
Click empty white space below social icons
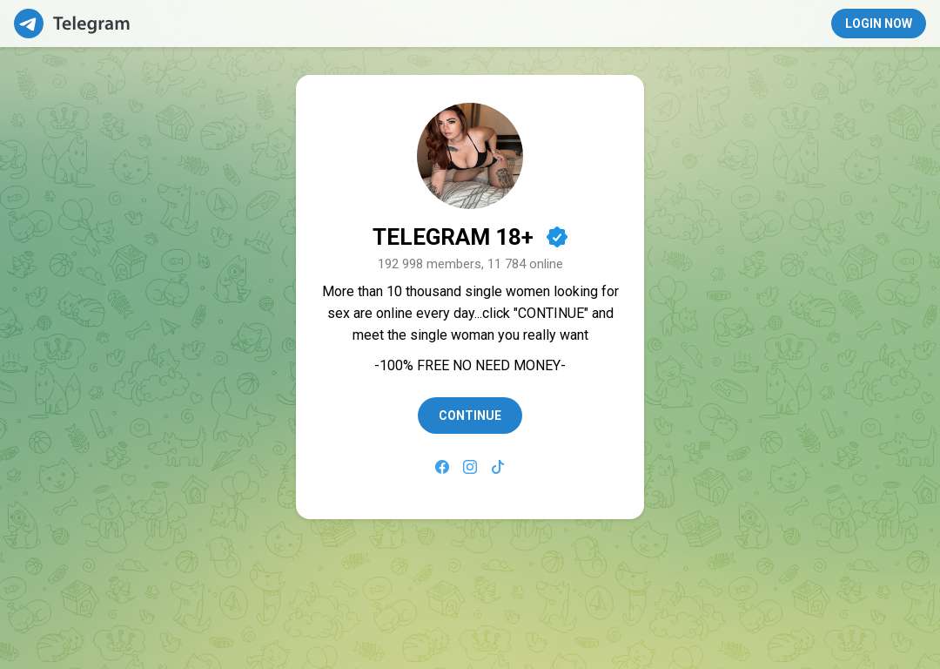coord(470,497)
